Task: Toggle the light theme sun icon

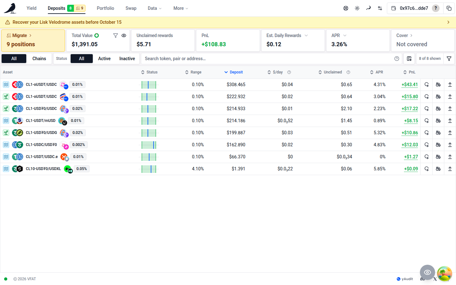Action: pos(357,8)
